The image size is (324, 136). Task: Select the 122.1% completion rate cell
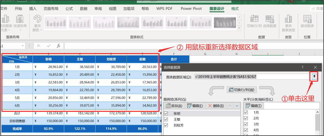(x=80, y=129)
